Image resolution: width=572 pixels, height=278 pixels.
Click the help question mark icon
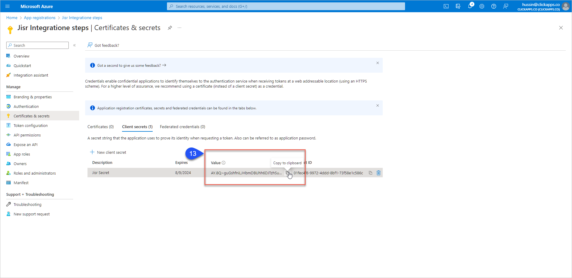[x=494, y=6]
